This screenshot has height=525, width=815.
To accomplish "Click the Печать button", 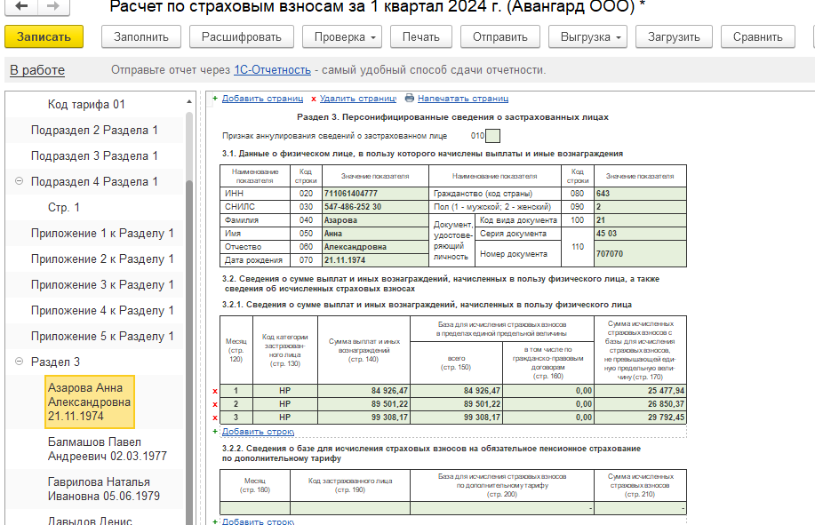I will 421,37.
